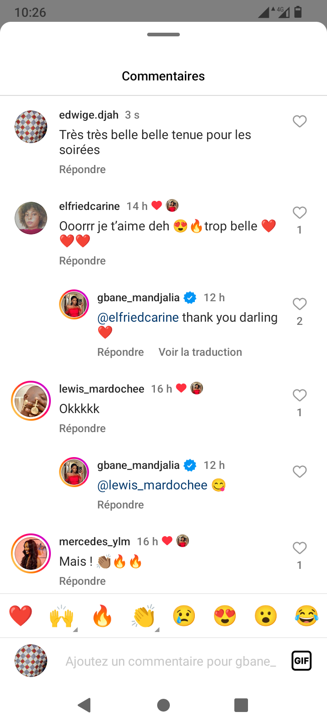Screen dimensions: 327x727
Task: Insert the raised hands emoji
Action: [61, 616]
